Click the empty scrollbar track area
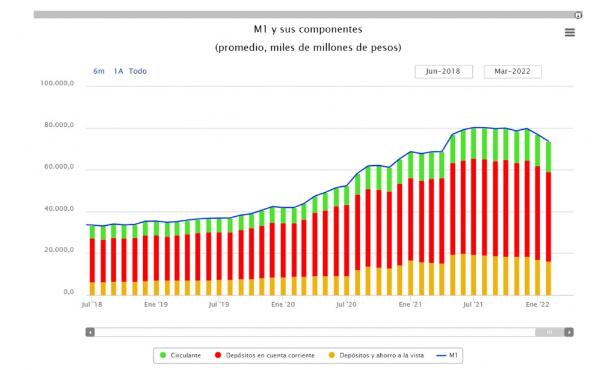Screen dimensions: 616x370 click(x=313, y=332)
